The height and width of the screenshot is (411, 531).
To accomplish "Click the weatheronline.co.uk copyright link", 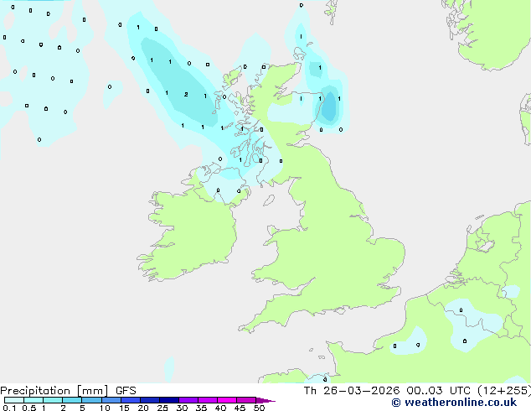I will [x=454, y=403].
